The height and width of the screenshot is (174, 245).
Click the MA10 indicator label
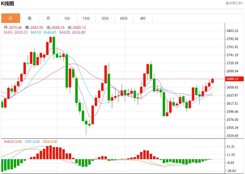43,32
